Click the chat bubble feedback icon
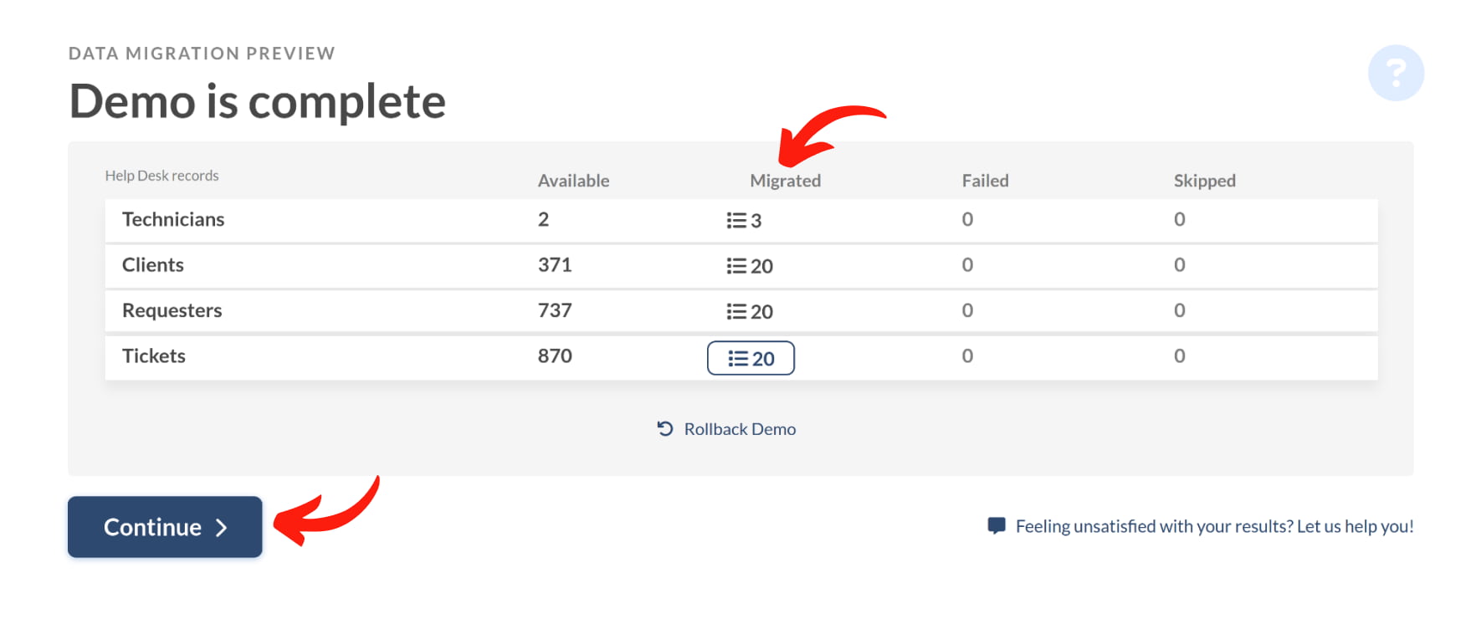The image size is (1476, 619). click(x=997, y=526)
